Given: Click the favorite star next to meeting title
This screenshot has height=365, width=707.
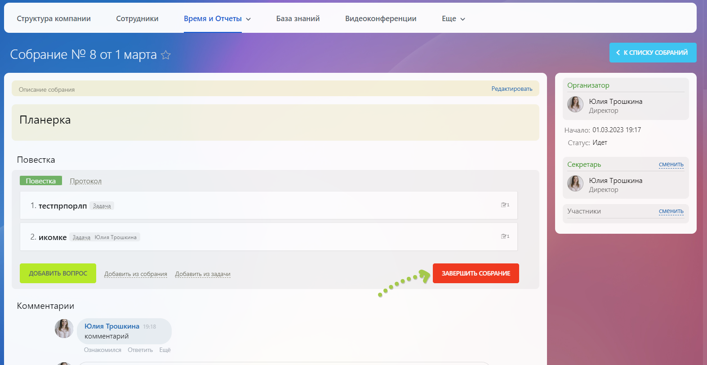Looking at the screenshot, I should [166, 55].
